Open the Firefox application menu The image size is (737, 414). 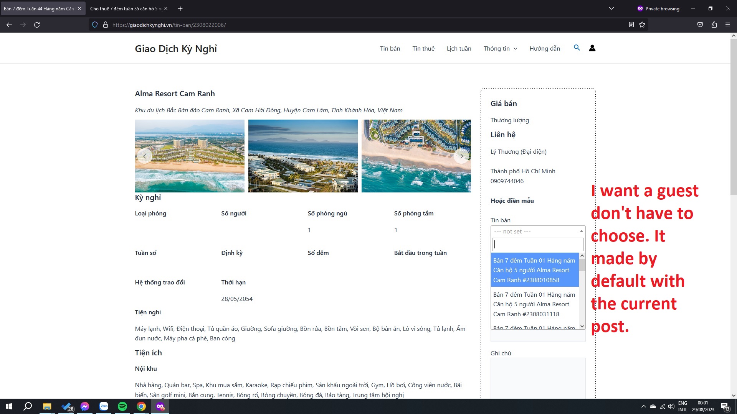pos(728,25)
